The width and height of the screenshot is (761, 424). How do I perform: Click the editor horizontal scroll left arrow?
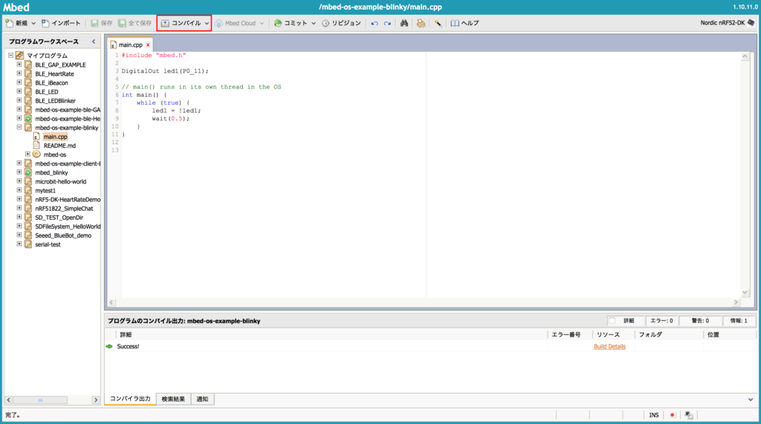pyautogui.click(x=111, y=302)
